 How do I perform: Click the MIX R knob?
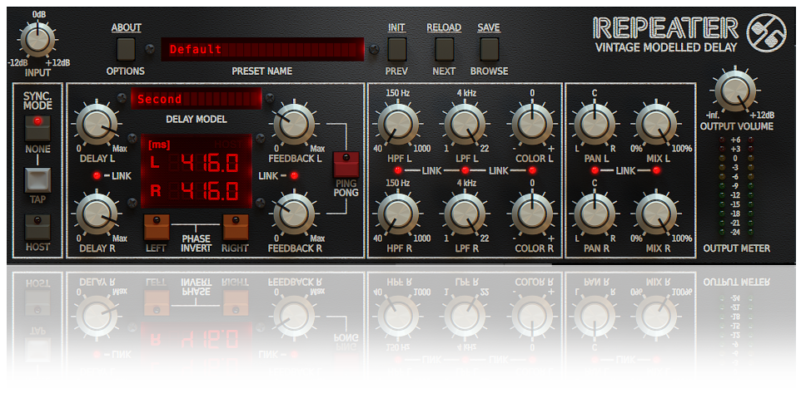pos(656,214)
